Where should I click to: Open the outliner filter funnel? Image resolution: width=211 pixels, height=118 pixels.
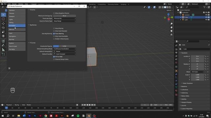[204, 7]
